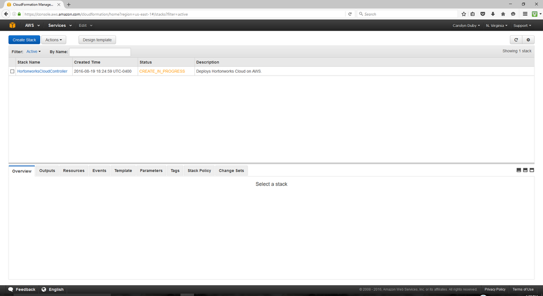Open the Privacy Policy link
This screenshot has height=296, width=543.
495,289
